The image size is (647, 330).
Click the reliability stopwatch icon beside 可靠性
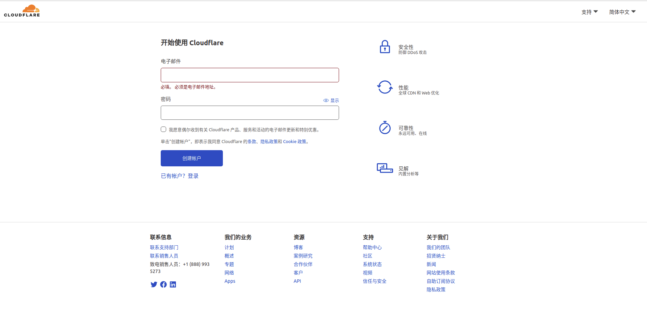pos(385,128)
